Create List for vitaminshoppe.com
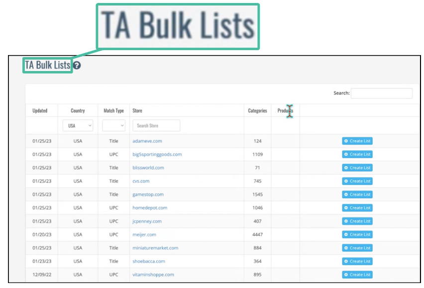This screenshot has width=424, height=288. point(357,275)
